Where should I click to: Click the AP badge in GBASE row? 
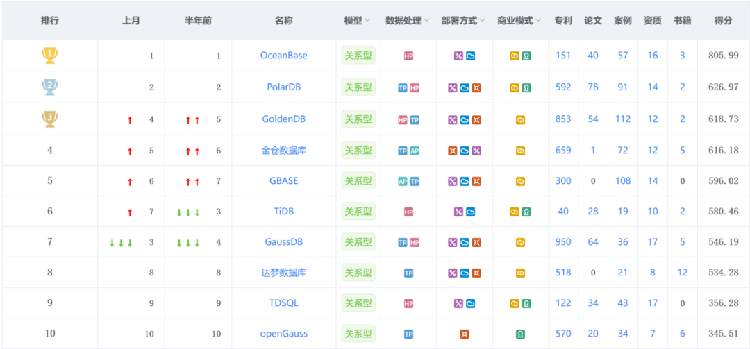pyautogui.click(x=403, y=182)
